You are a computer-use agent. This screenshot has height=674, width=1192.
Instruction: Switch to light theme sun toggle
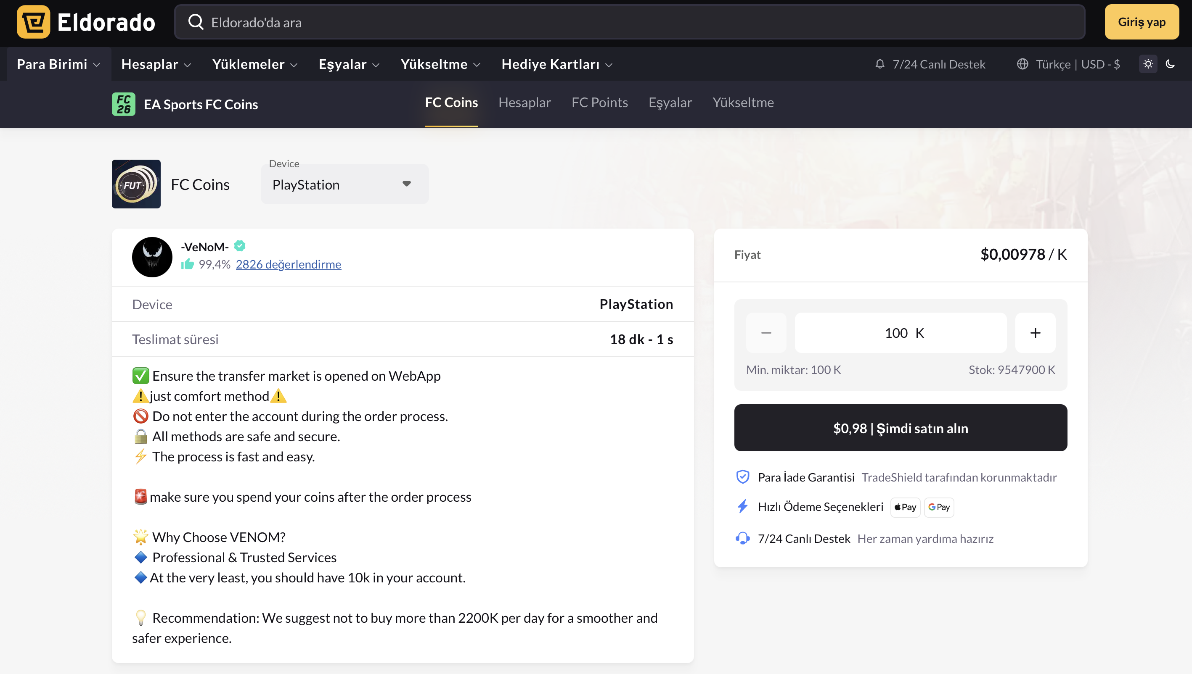(x=1147, y=64)
